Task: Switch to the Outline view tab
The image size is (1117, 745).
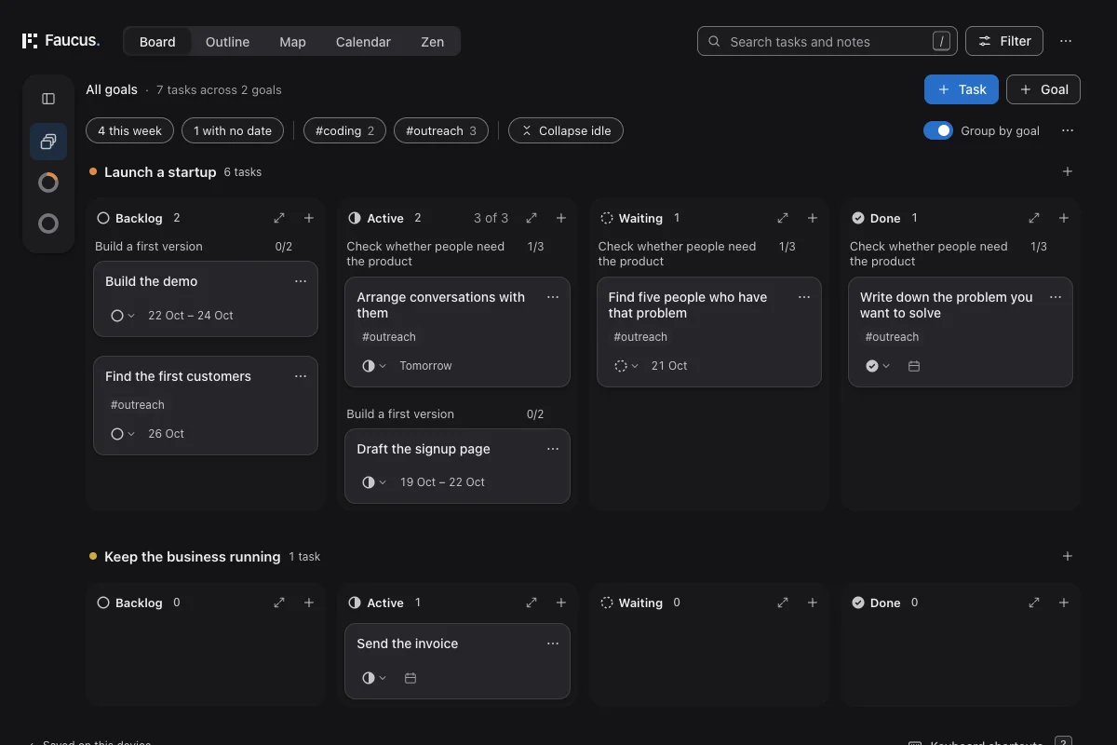Action: point(227,41)
